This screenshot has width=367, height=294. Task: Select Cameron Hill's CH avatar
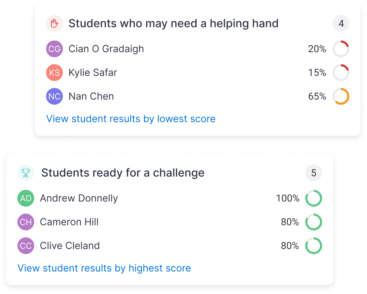coord(26,222)
